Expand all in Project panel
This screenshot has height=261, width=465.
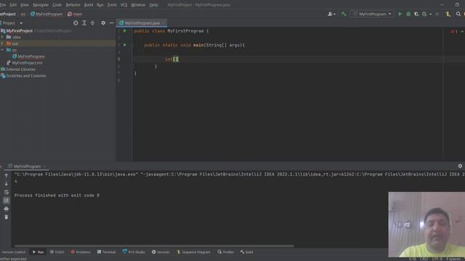click(x=84, y=22)
